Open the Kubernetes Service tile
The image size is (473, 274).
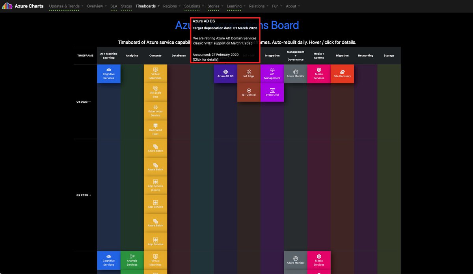[x=155, y=111]
